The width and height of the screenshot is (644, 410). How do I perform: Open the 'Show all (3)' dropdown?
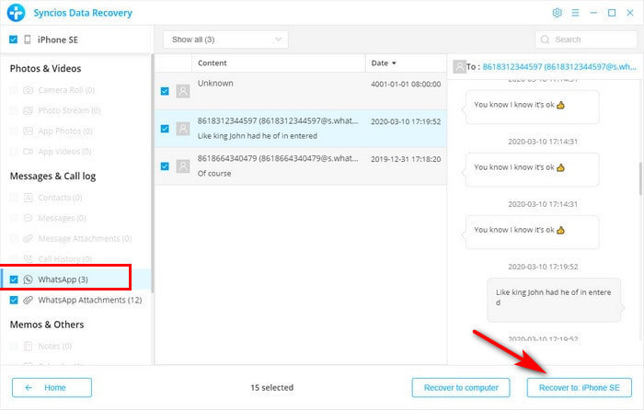(x=225, y=40)
